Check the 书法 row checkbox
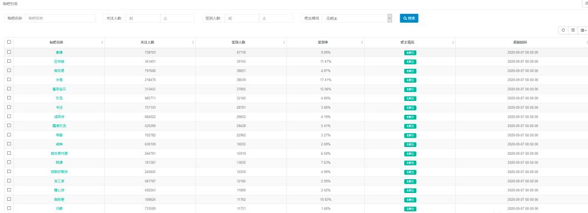Screen dimensions: 588x213 9,107
